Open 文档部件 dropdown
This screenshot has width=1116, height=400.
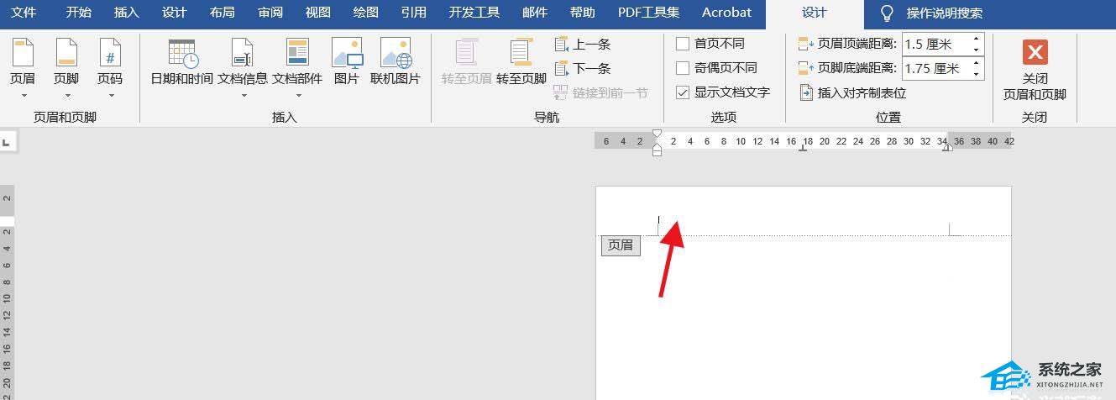(297, 95)
